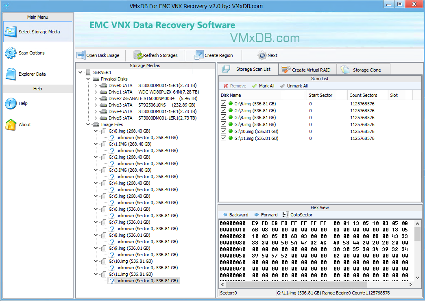
Task: Expand the Drive1 WDC node
Action: 96,92
